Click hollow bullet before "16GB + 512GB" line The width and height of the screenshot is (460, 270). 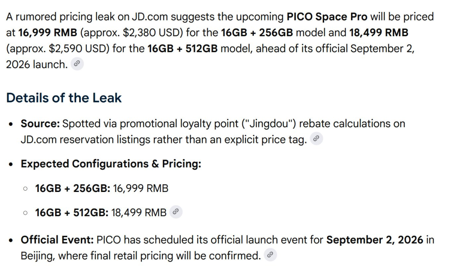click(26, 213)
